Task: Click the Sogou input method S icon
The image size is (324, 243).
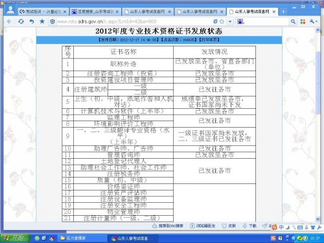Action: [274, 227]
